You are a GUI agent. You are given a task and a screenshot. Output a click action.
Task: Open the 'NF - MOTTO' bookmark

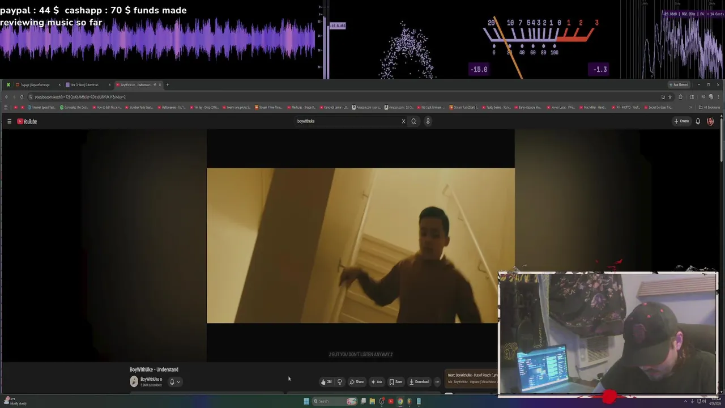(x=627, y=107)
